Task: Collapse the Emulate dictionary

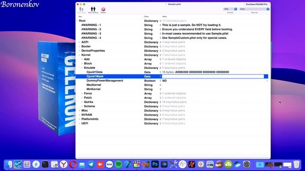Action: pyautogui.click(x=82, y=67)
